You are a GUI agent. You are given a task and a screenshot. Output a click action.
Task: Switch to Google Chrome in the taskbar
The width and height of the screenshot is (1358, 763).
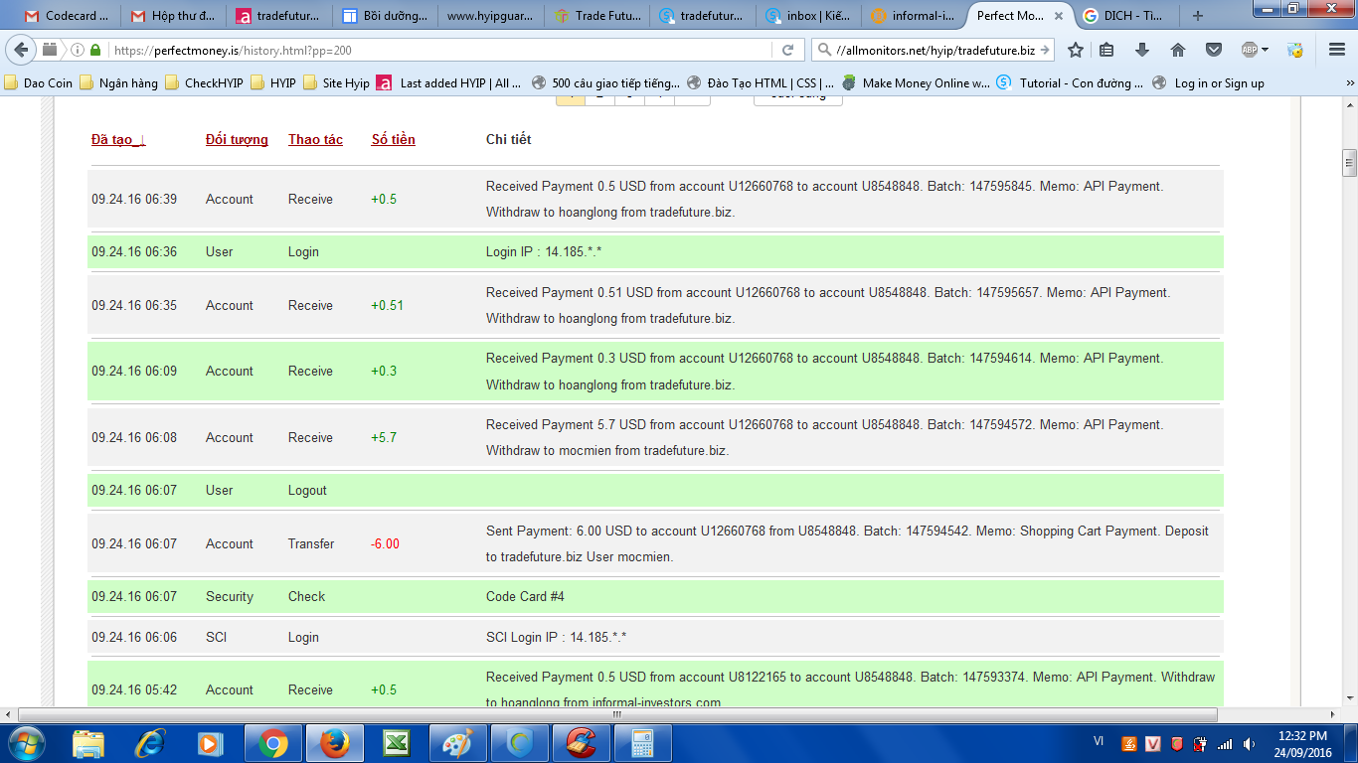coord(273,743)
